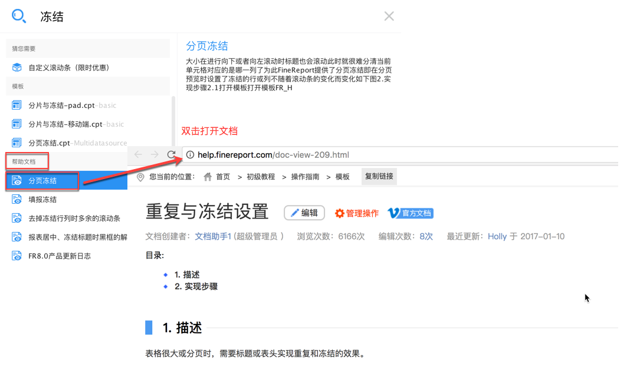Click the help.finereport.com address bar
This screenshot has height=390, width=640.
pos(400,155)
